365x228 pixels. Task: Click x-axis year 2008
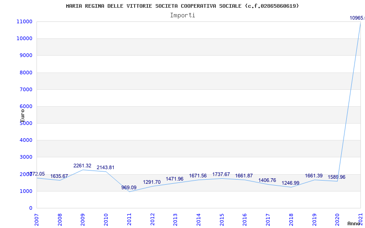[60, 219]
